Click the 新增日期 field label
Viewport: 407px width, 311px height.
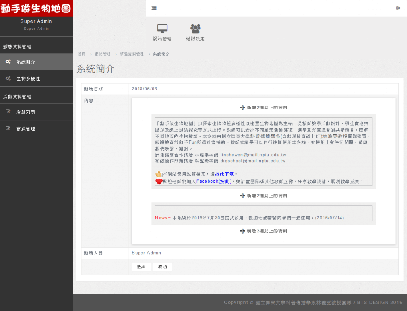click(93, 89)
